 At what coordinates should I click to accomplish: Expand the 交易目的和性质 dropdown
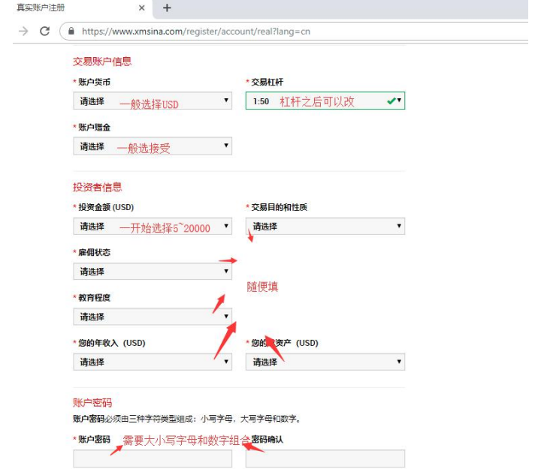[x=325, y=226]
